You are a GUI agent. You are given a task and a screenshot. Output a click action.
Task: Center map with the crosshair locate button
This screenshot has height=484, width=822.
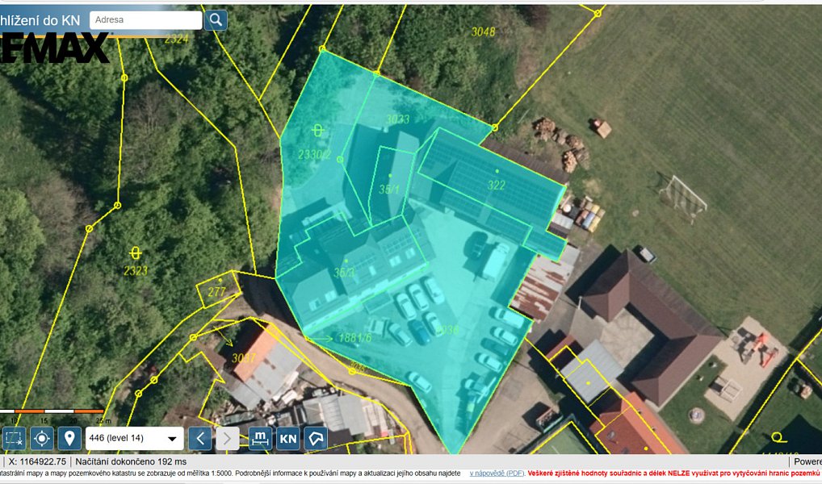click(42, 439)
